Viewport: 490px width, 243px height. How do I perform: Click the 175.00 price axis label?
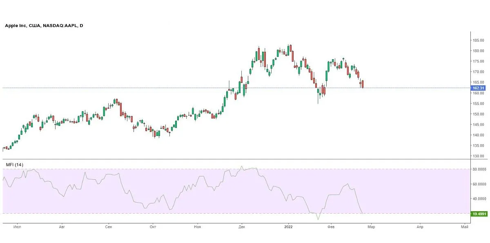479,61
